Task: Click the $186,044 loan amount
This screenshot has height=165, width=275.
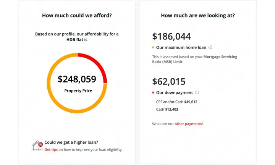Action: pyautogui.click(x=171, y=37)
